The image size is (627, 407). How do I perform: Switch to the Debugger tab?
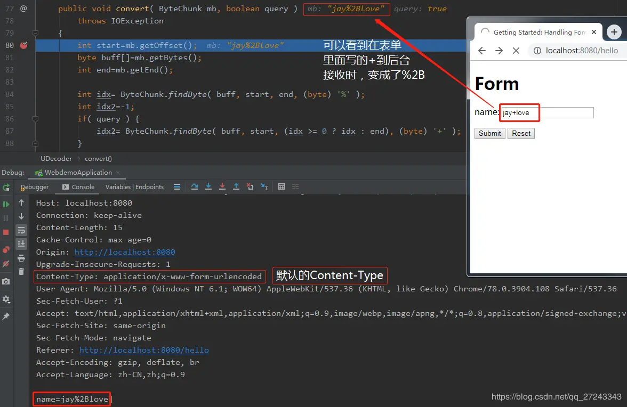pos(35,187)
